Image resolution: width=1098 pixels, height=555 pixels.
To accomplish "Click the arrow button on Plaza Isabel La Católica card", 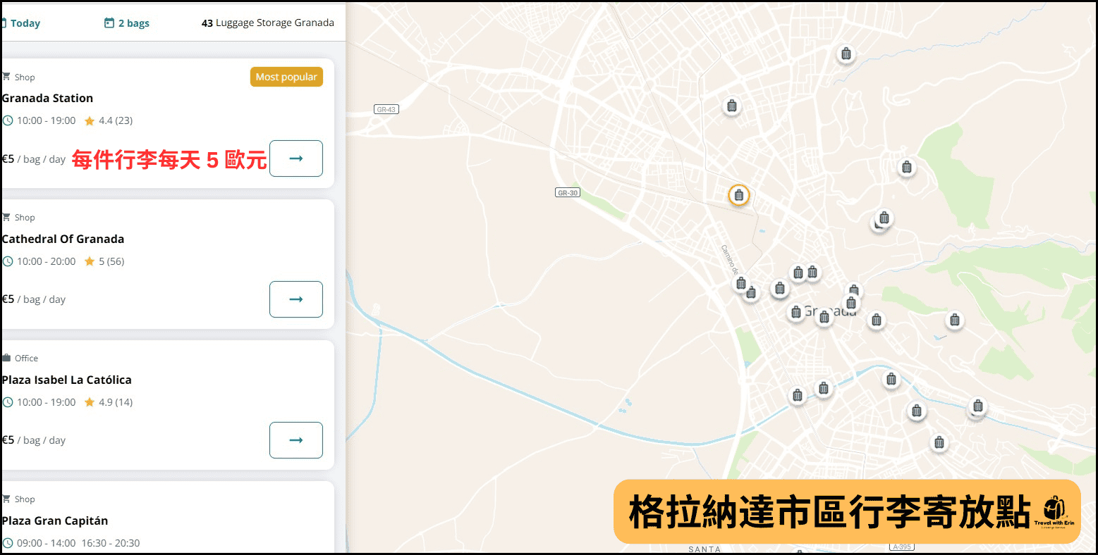I will (295, 439).
